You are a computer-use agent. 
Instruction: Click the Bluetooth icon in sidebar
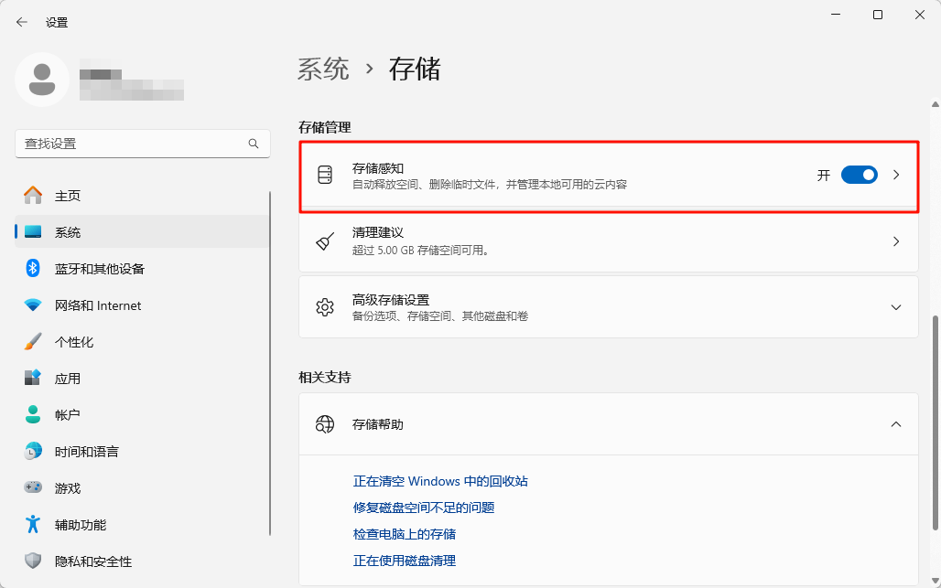33,269
